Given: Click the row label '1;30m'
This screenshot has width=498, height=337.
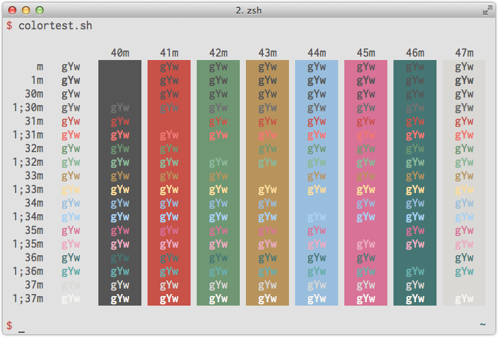Looking at the screenshot, I should (28, 108).
